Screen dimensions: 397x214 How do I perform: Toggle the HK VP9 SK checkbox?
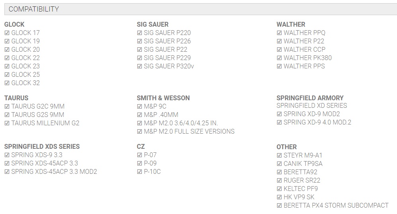coord(279,197)
